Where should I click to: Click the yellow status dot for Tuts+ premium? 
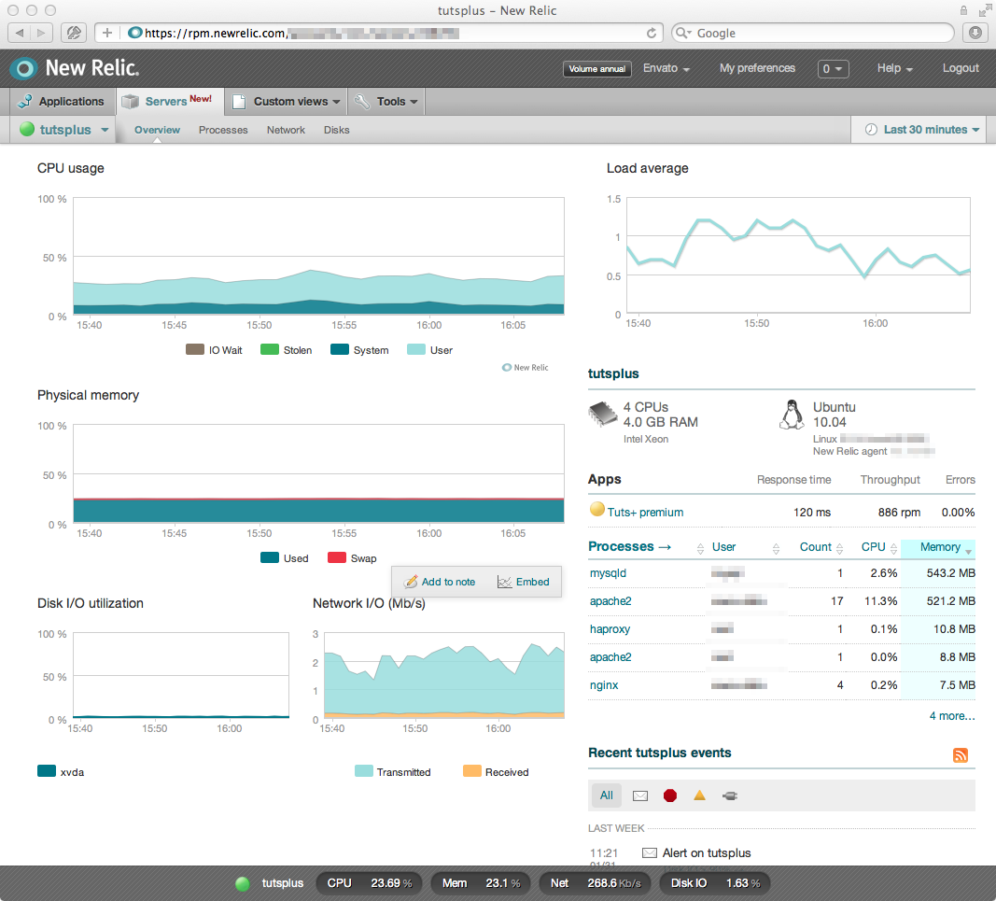(x=596, y=509)
